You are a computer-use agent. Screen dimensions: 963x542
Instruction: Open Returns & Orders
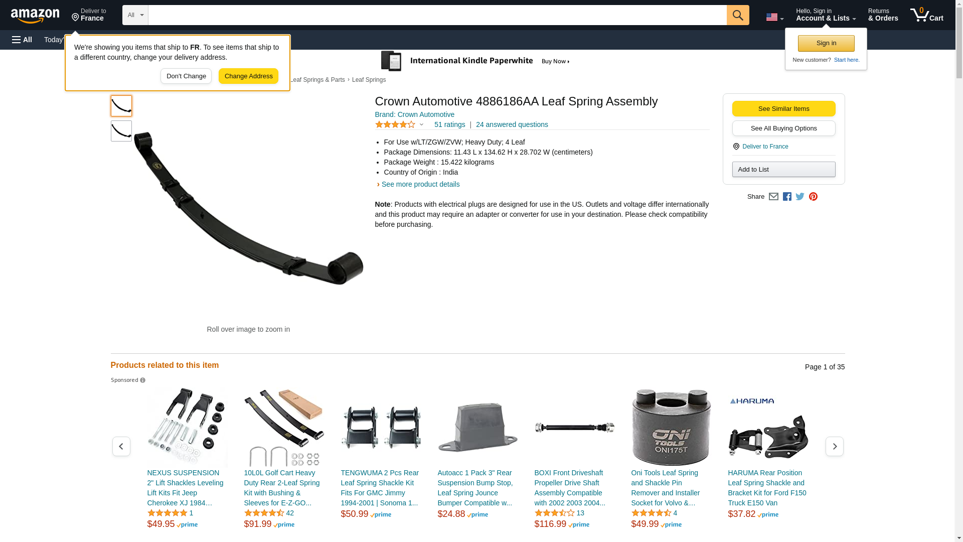pyautogui.click(x=883, y=15)
